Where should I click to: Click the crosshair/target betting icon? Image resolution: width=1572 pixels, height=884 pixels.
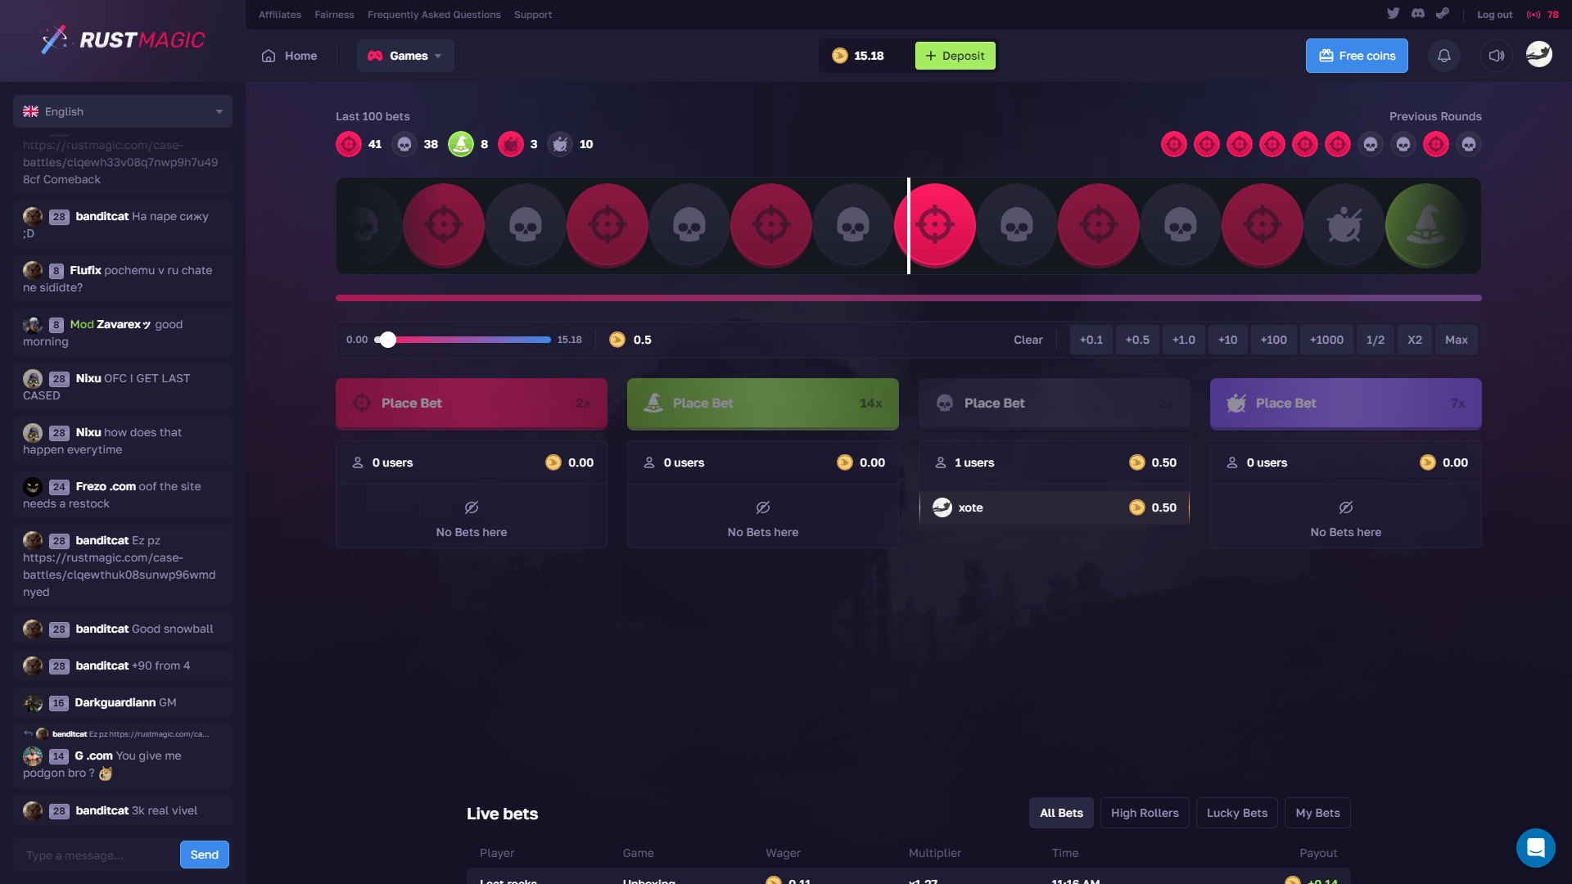click(x=363, y=403)
